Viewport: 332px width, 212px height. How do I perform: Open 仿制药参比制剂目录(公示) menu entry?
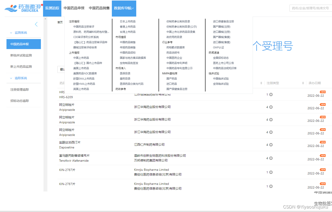coord(181,27)
